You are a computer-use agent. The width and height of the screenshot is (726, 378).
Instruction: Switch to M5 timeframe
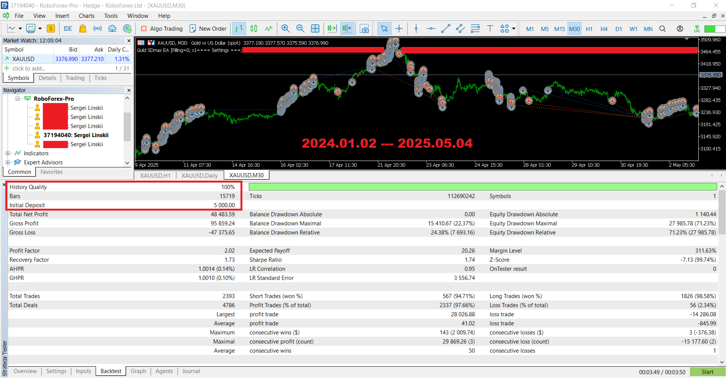[x=545, y=29]
